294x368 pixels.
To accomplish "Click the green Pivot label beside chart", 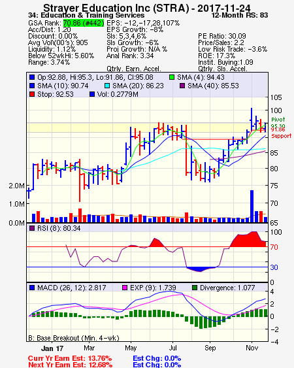I will coord(278,120).
